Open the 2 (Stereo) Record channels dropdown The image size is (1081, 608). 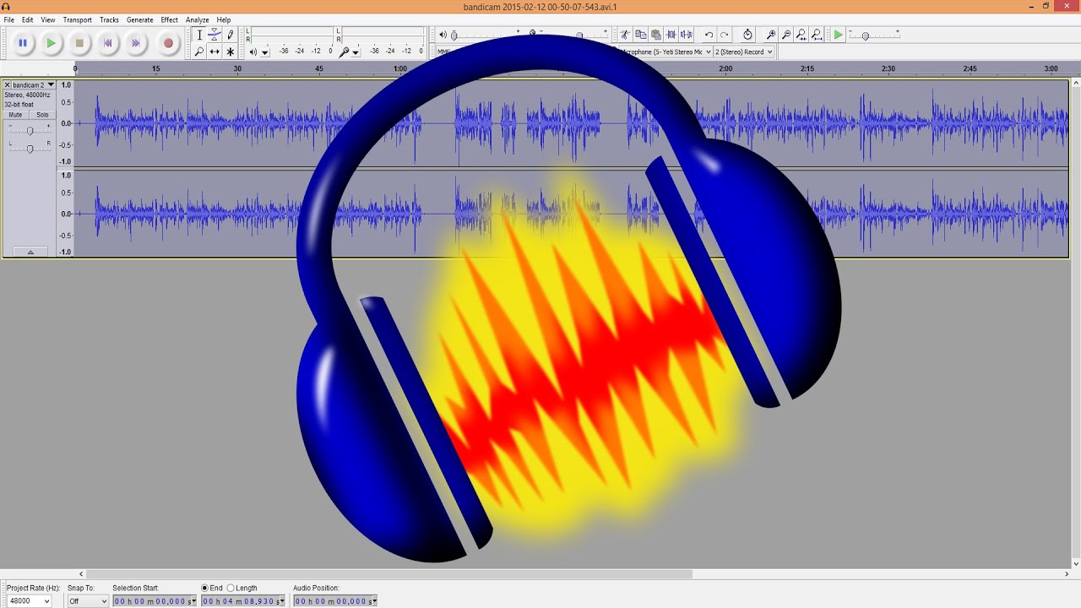click(744, 52)
